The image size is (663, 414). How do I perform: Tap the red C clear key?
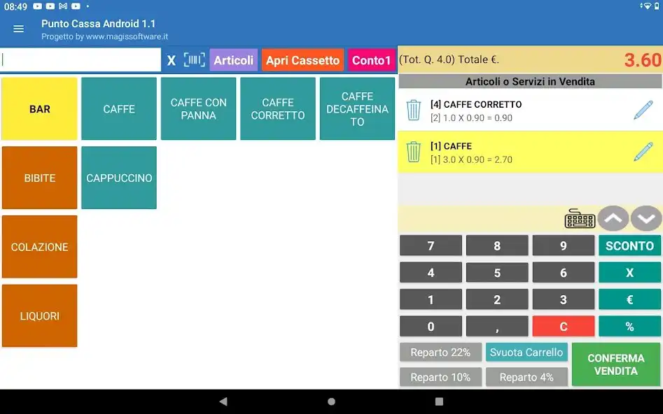coord(563,326)
